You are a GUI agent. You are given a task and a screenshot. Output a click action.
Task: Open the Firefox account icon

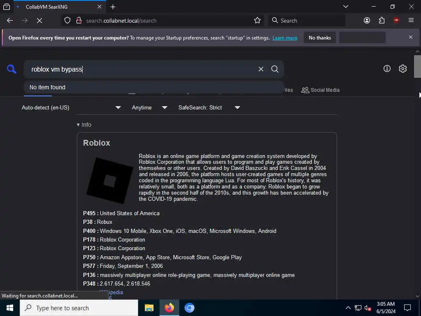(x=367, y=21)
